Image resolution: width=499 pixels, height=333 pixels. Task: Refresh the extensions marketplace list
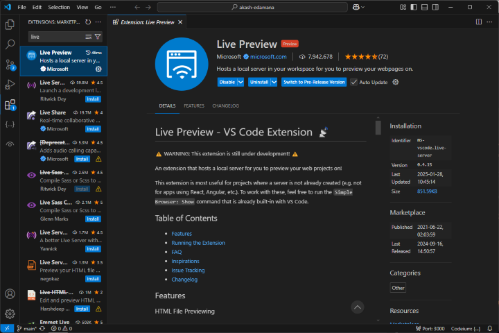point(88,22)
